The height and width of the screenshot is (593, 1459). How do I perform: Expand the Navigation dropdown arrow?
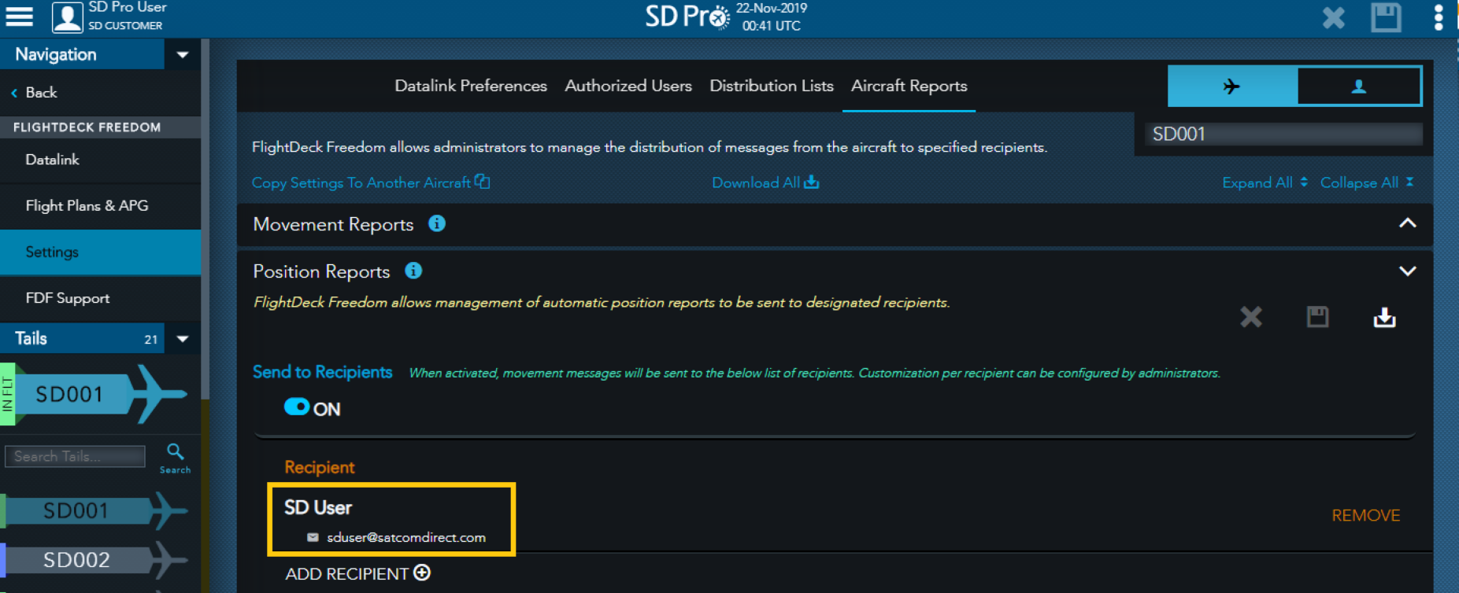[x=183, y=54]
